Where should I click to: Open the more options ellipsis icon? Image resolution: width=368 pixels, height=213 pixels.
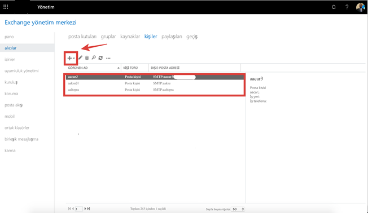pos(108,58)
